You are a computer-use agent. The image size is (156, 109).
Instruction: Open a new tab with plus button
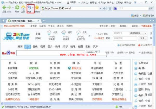44,21
